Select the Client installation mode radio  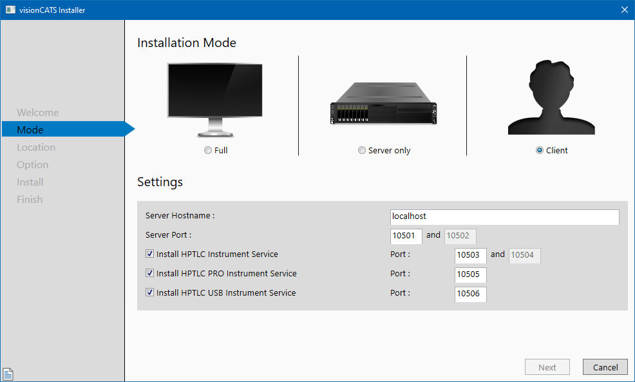coord(540,150)
